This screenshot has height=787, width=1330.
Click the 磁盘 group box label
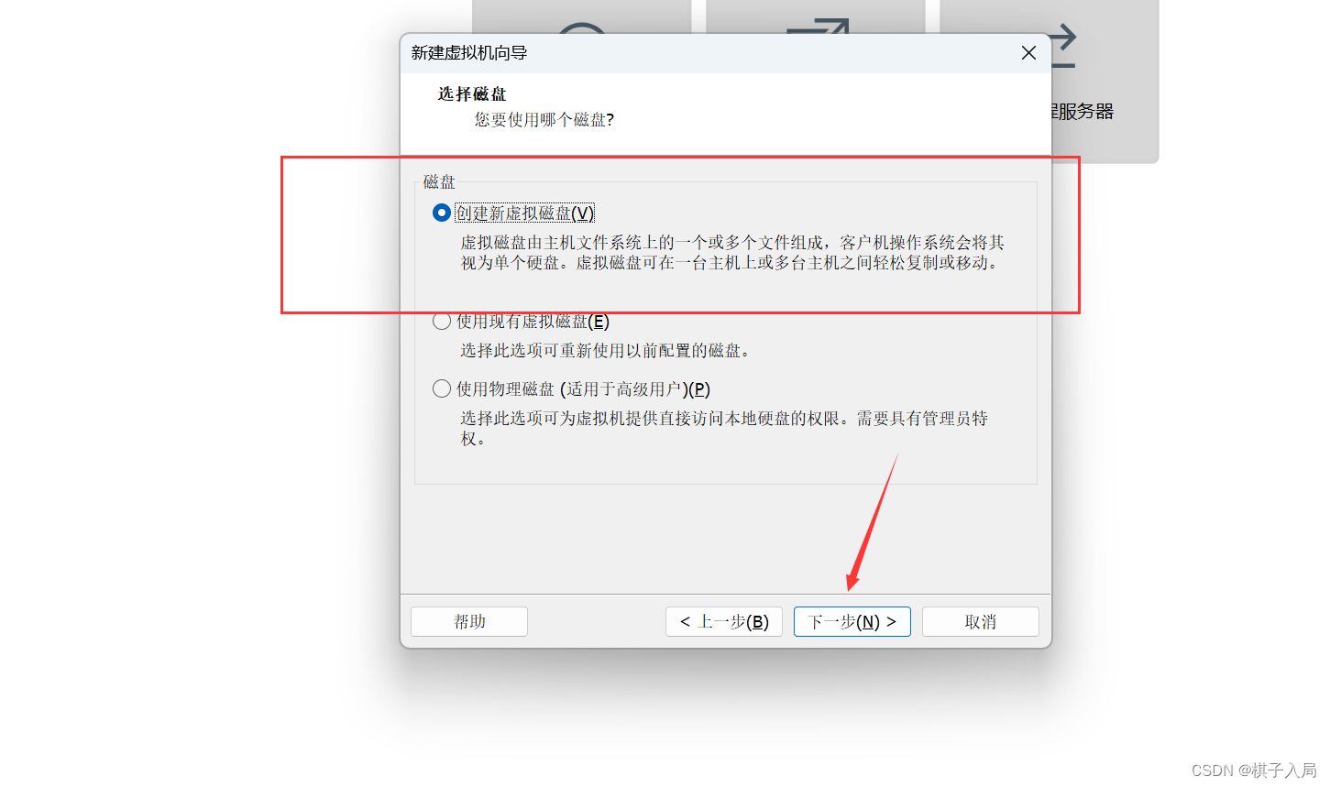(x=439, y=182)
